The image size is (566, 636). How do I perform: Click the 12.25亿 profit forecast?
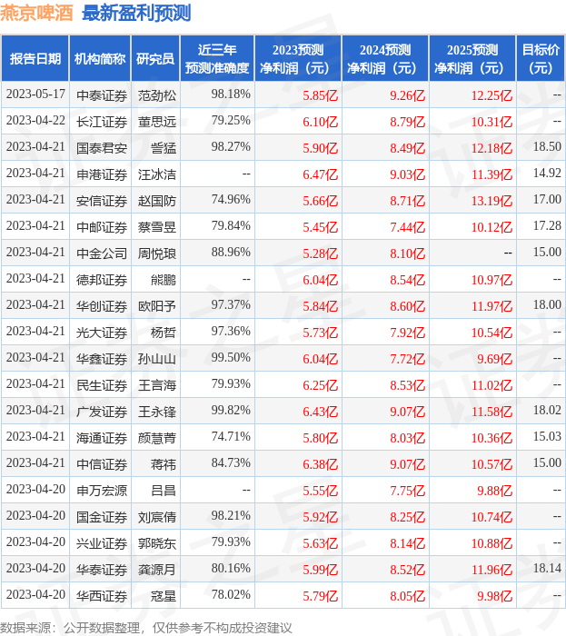[x=492, y=95]
